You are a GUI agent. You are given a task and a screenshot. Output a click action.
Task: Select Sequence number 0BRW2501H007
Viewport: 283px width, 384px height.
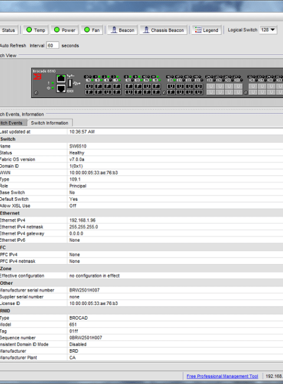coord(85,338)
